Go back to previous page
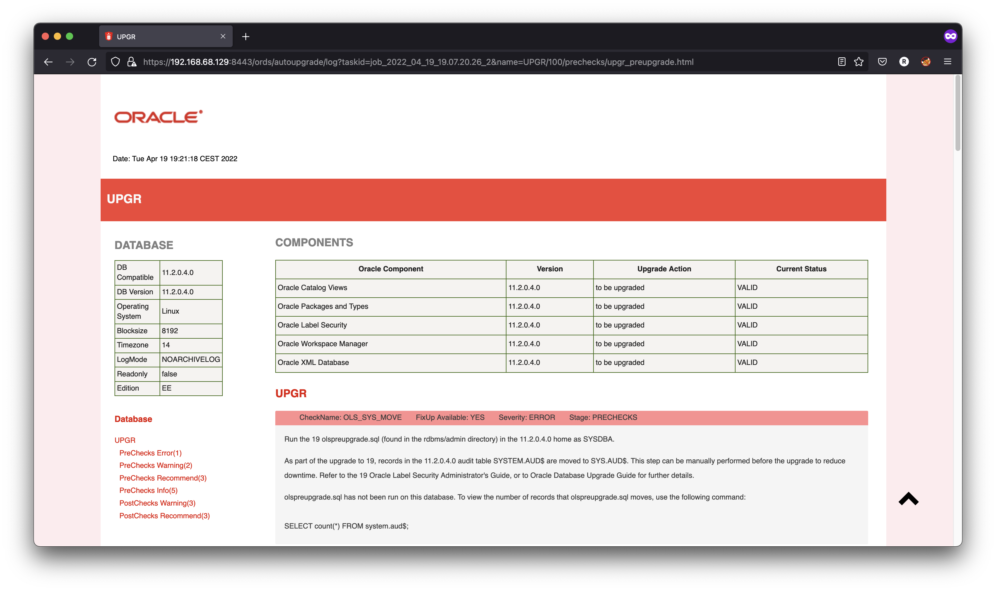996x591 pixels. coord(48,62)
